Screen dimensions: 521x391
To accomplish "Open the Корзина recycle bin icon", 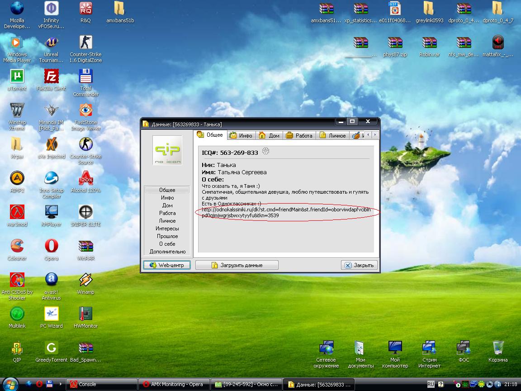I will click(x=498, y=348).
